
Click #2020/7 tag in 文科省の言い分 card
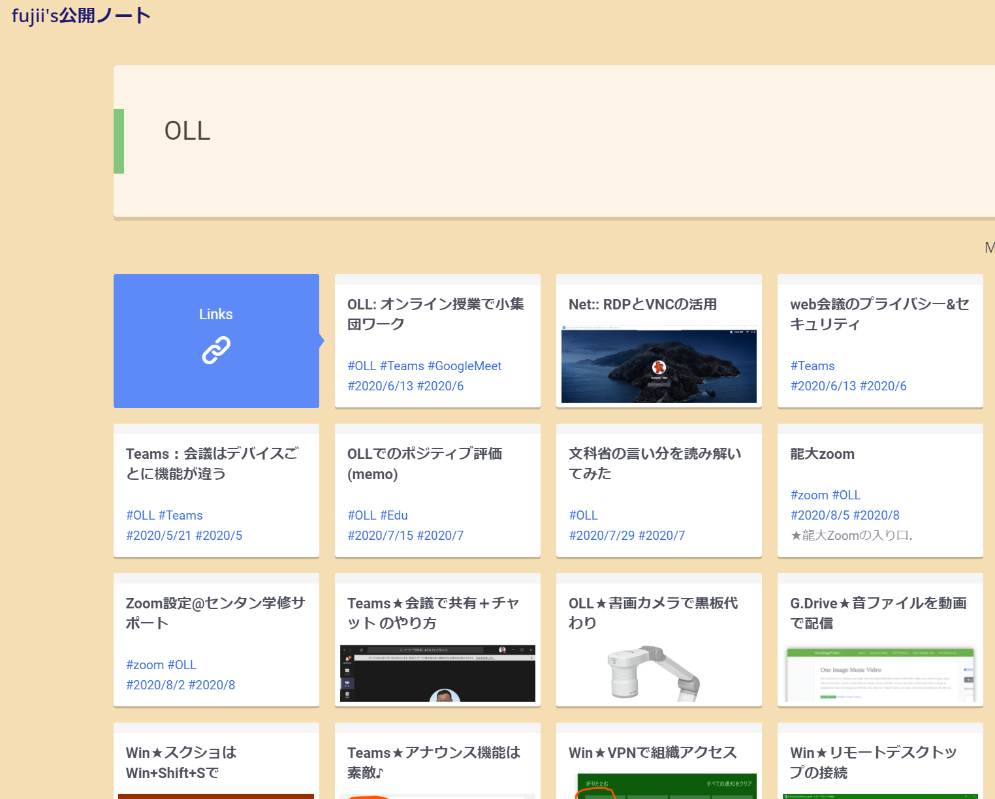point(661,536)
